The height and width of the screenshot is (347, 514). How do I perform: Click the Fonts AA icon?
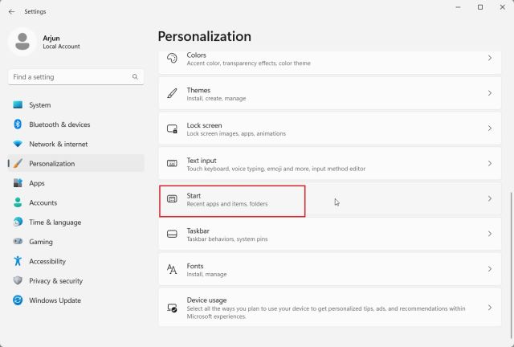tap(172, 269)
